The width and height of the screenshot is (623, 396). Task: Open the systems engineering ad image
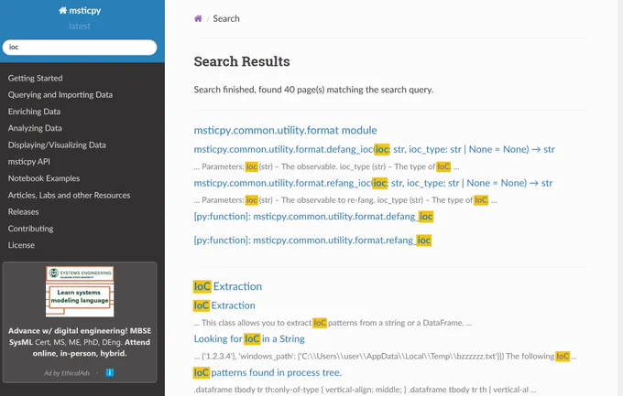(80, 292)
